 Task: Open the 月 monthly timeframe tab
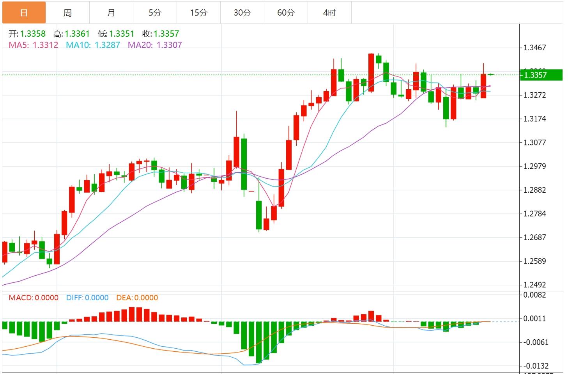[x=111, y=13]
